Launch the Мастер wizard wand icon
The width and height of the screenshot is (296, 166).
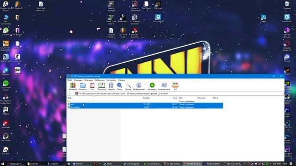click(128, 86)
